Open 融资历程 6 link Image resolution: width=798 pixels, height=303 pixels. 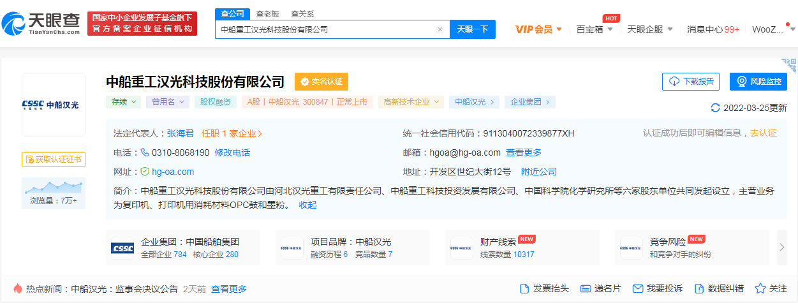pos(329,254)
